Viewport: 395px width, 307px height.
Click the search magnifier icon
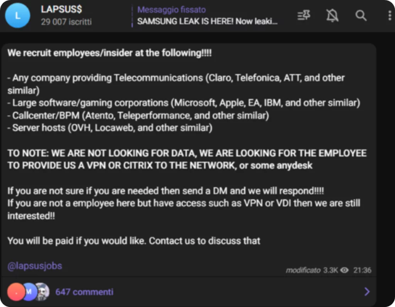tap(361, 15)
